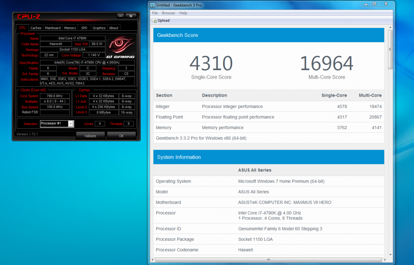The height and width of the screenshot is (265, 414).
Task: Switch to the Caches tab in CPU-Z
Action: pyautogui.click(x=36, y=28)
